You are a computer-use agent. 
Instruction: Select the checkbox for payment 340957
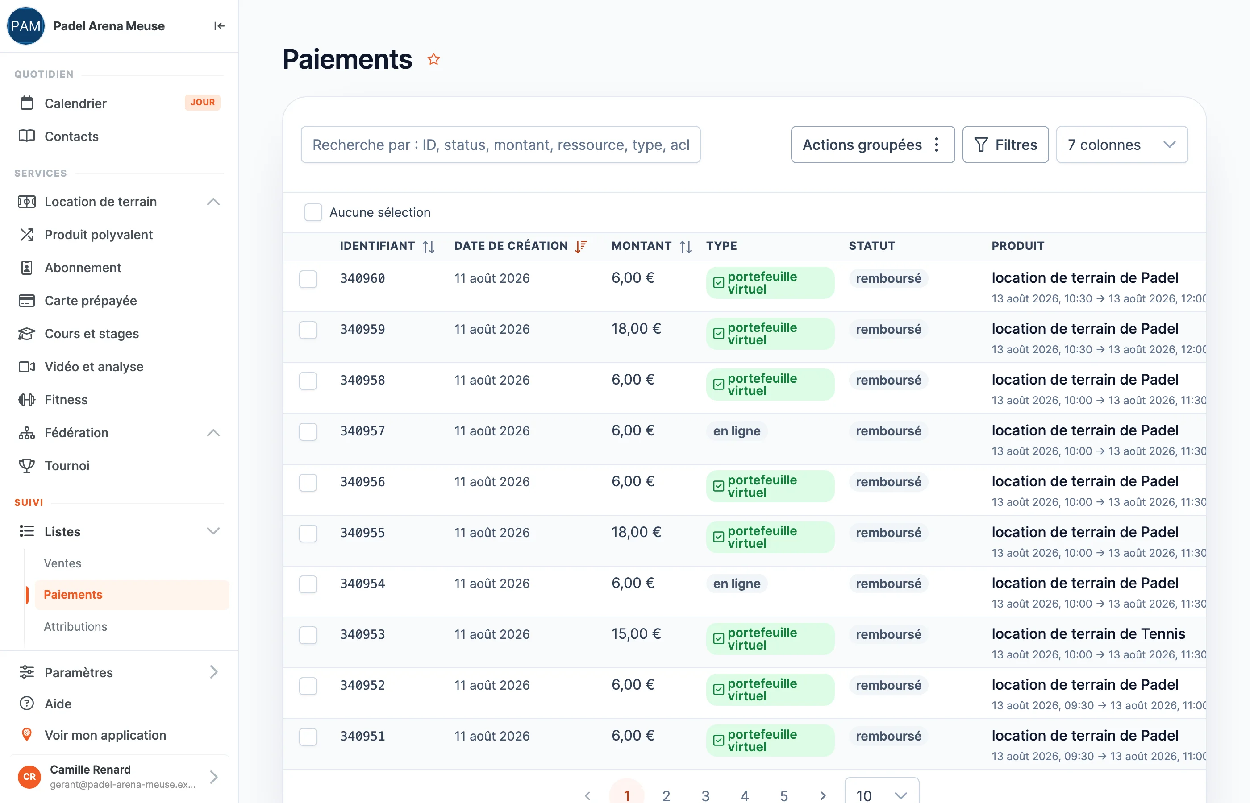click(x=308, y=432)
